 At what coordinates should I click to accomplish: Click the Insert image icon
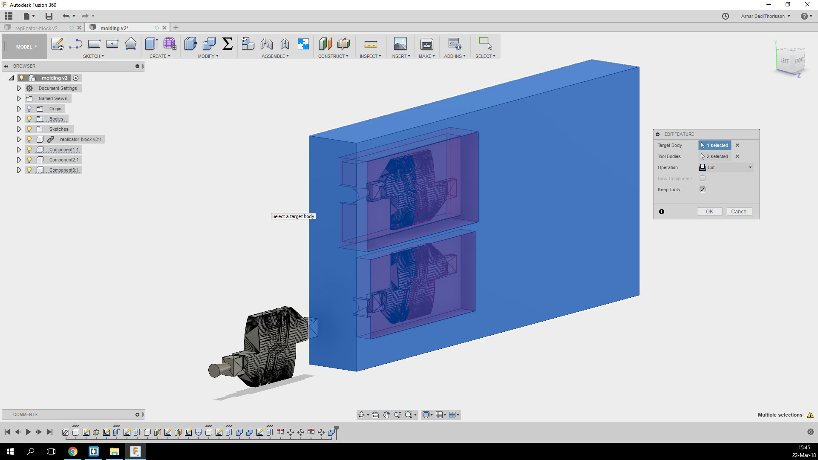400,44
